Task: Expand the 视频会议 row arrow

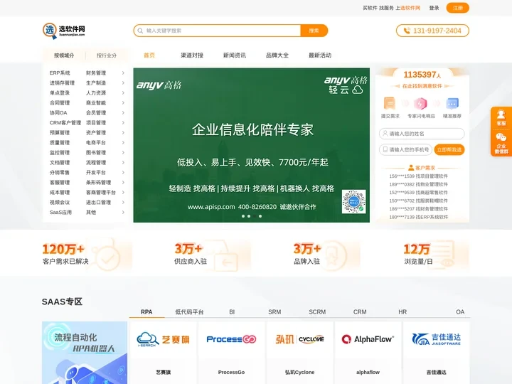Action: click(x=123, y=203)
